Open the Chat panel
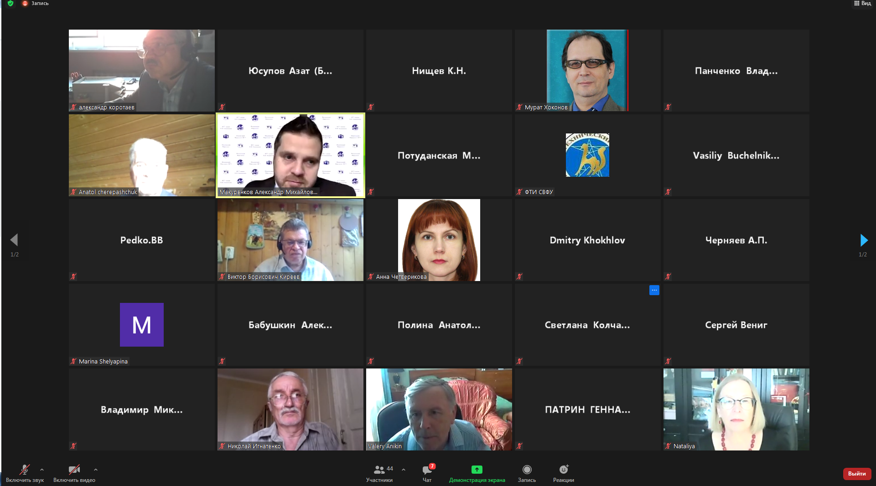 point(427,470)
